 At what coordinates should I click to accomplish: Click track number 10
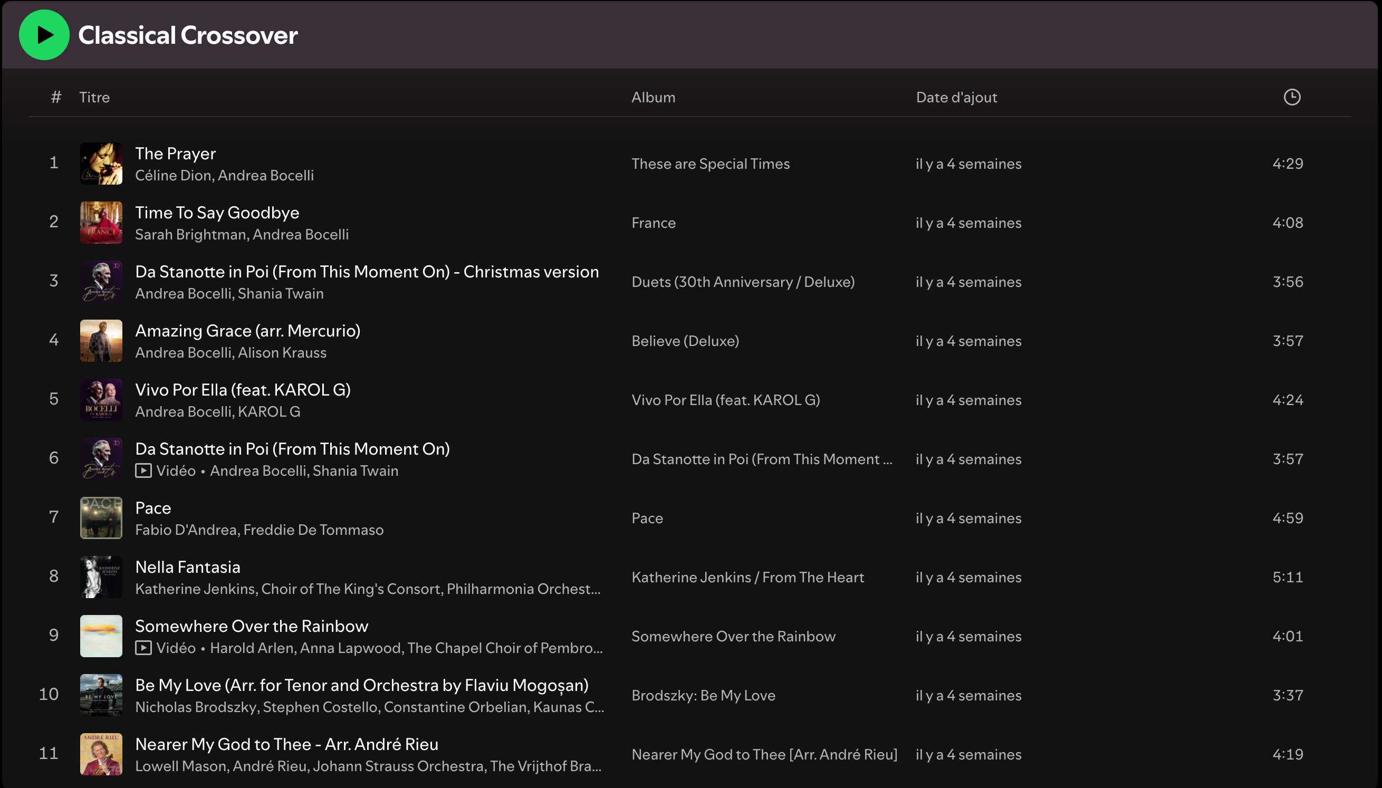point(49,694)
